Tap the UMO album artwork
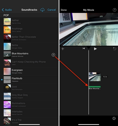 (x=7, y=63)
